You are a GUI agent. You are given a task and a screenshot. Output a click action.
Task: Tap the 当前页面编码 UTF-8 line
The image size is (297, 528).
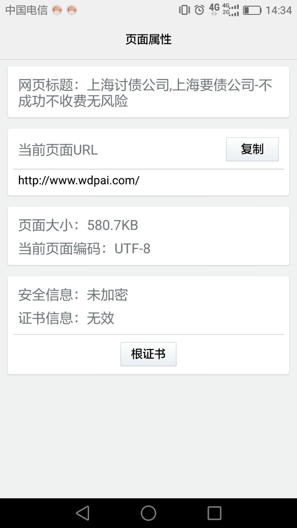(x=85, y=249)
